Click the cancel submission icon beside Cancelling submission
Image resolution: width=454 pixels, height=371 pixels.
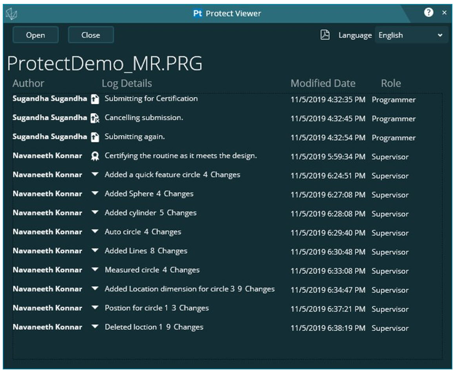tap(95, 119)
